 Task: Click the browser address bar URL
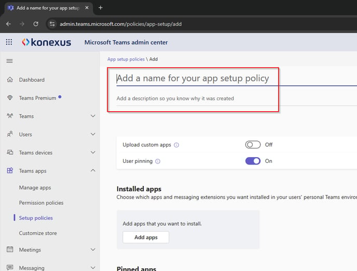120,24
